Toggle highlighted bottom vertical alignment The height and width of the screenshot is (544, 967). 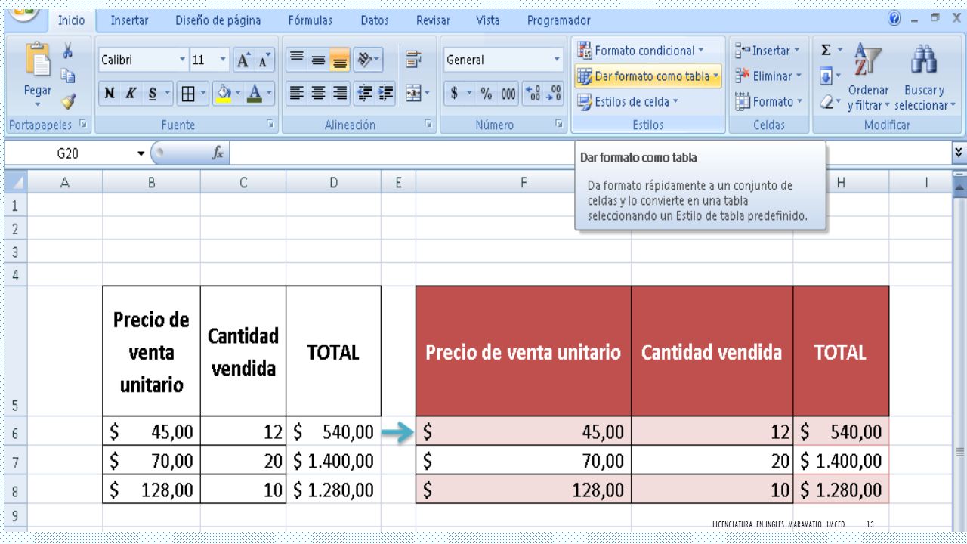pyautogui.click(x=340, y=60)
